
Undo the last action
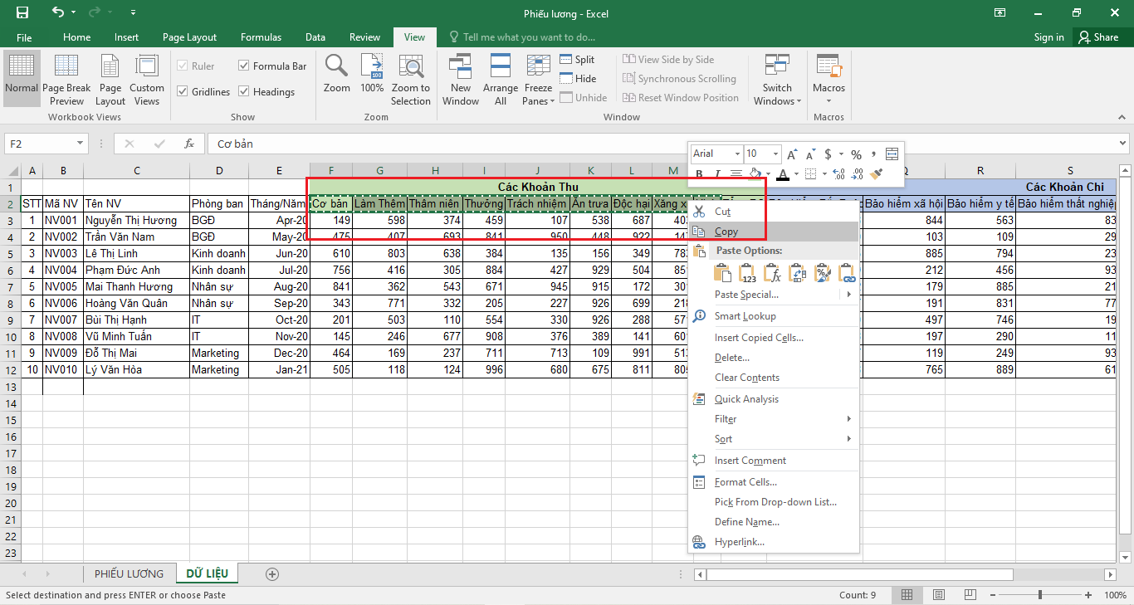(56, 12)
